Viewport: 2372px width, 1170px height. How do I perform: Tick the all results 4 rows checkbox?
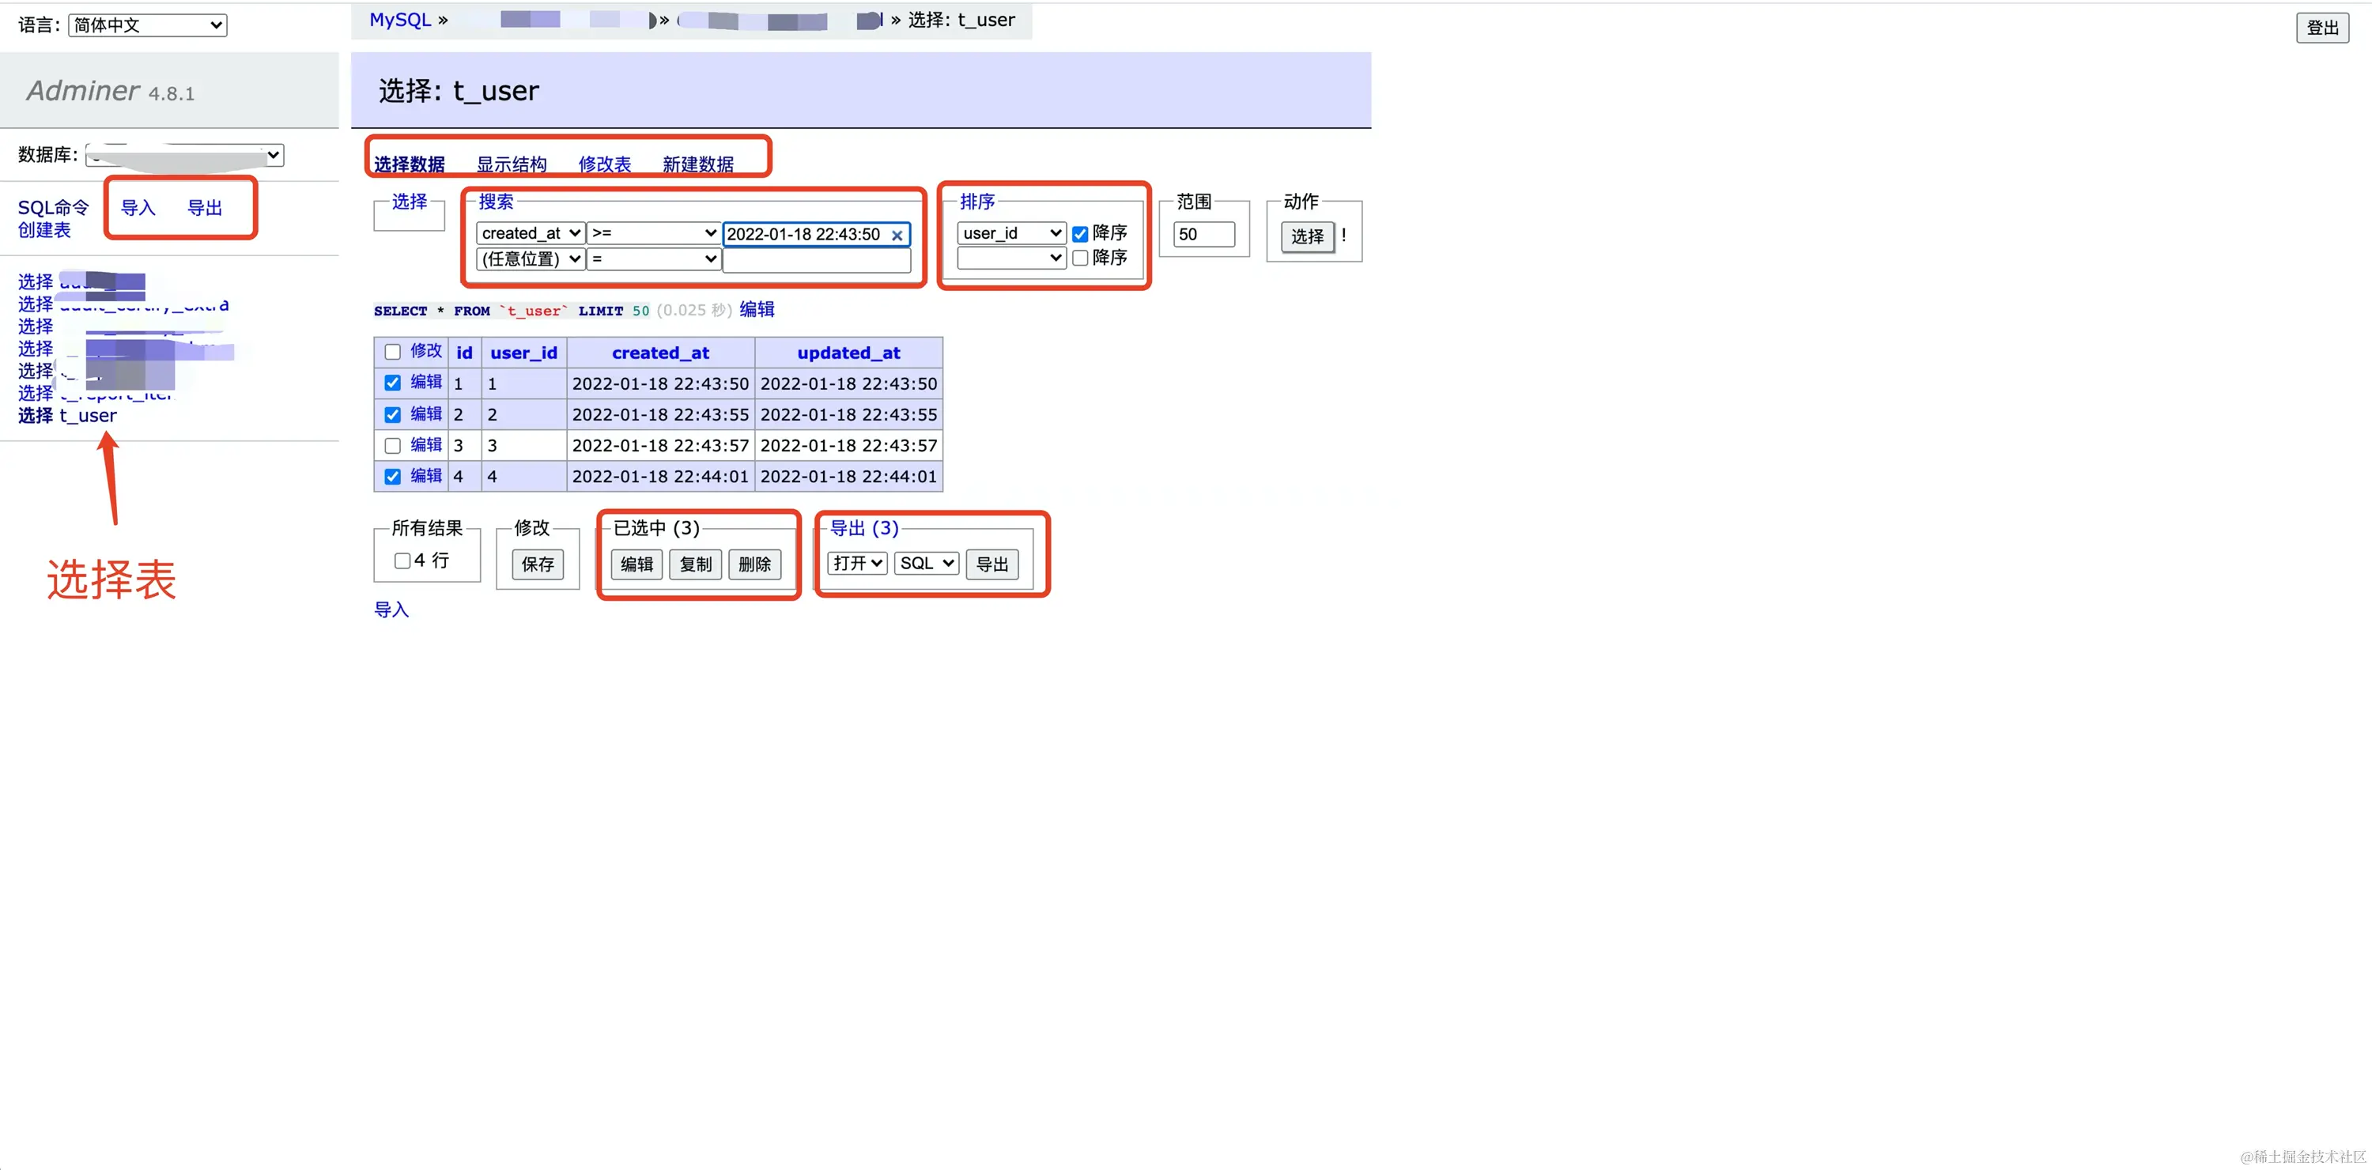pyautogui.click(x=402, y=560)
